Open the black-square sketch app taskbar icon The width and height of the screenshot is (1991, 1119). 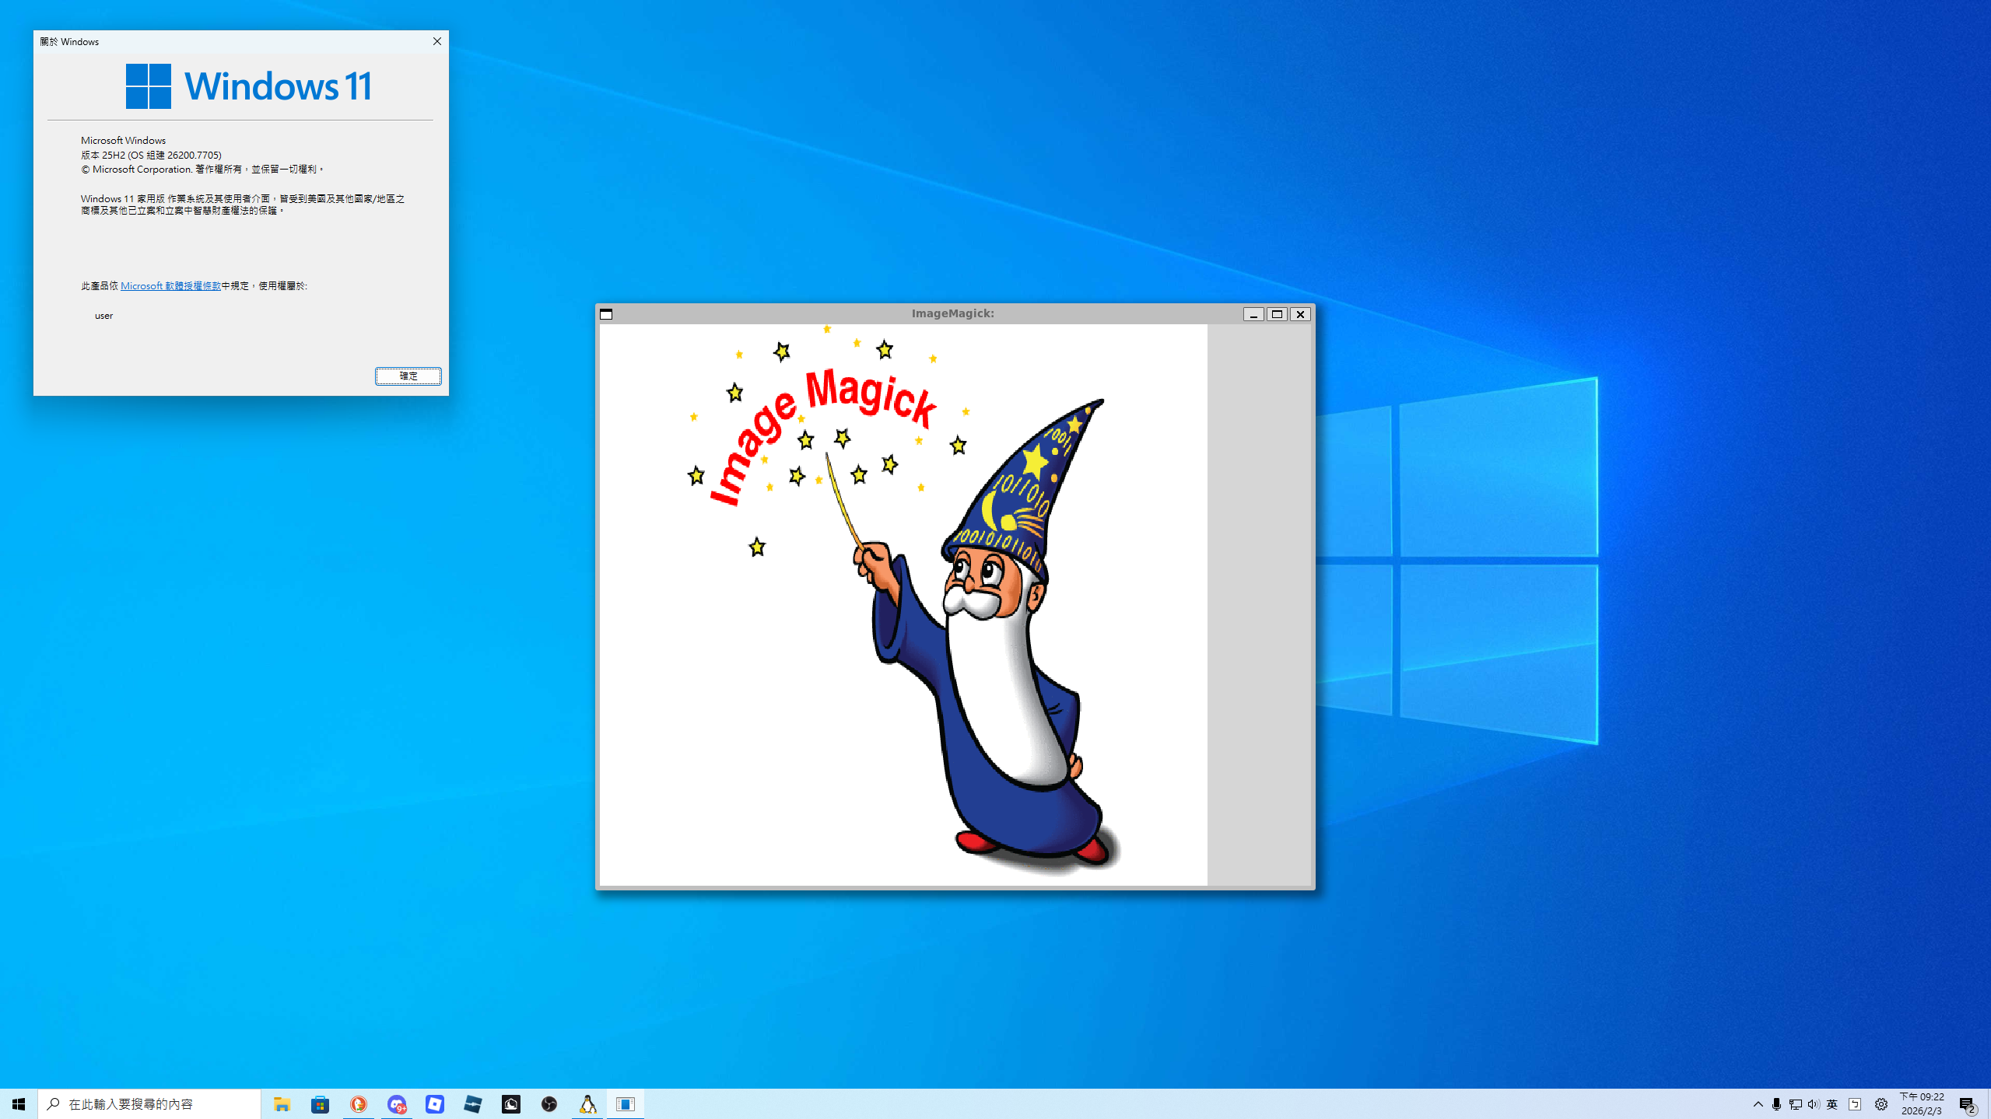click(510, 1103)
